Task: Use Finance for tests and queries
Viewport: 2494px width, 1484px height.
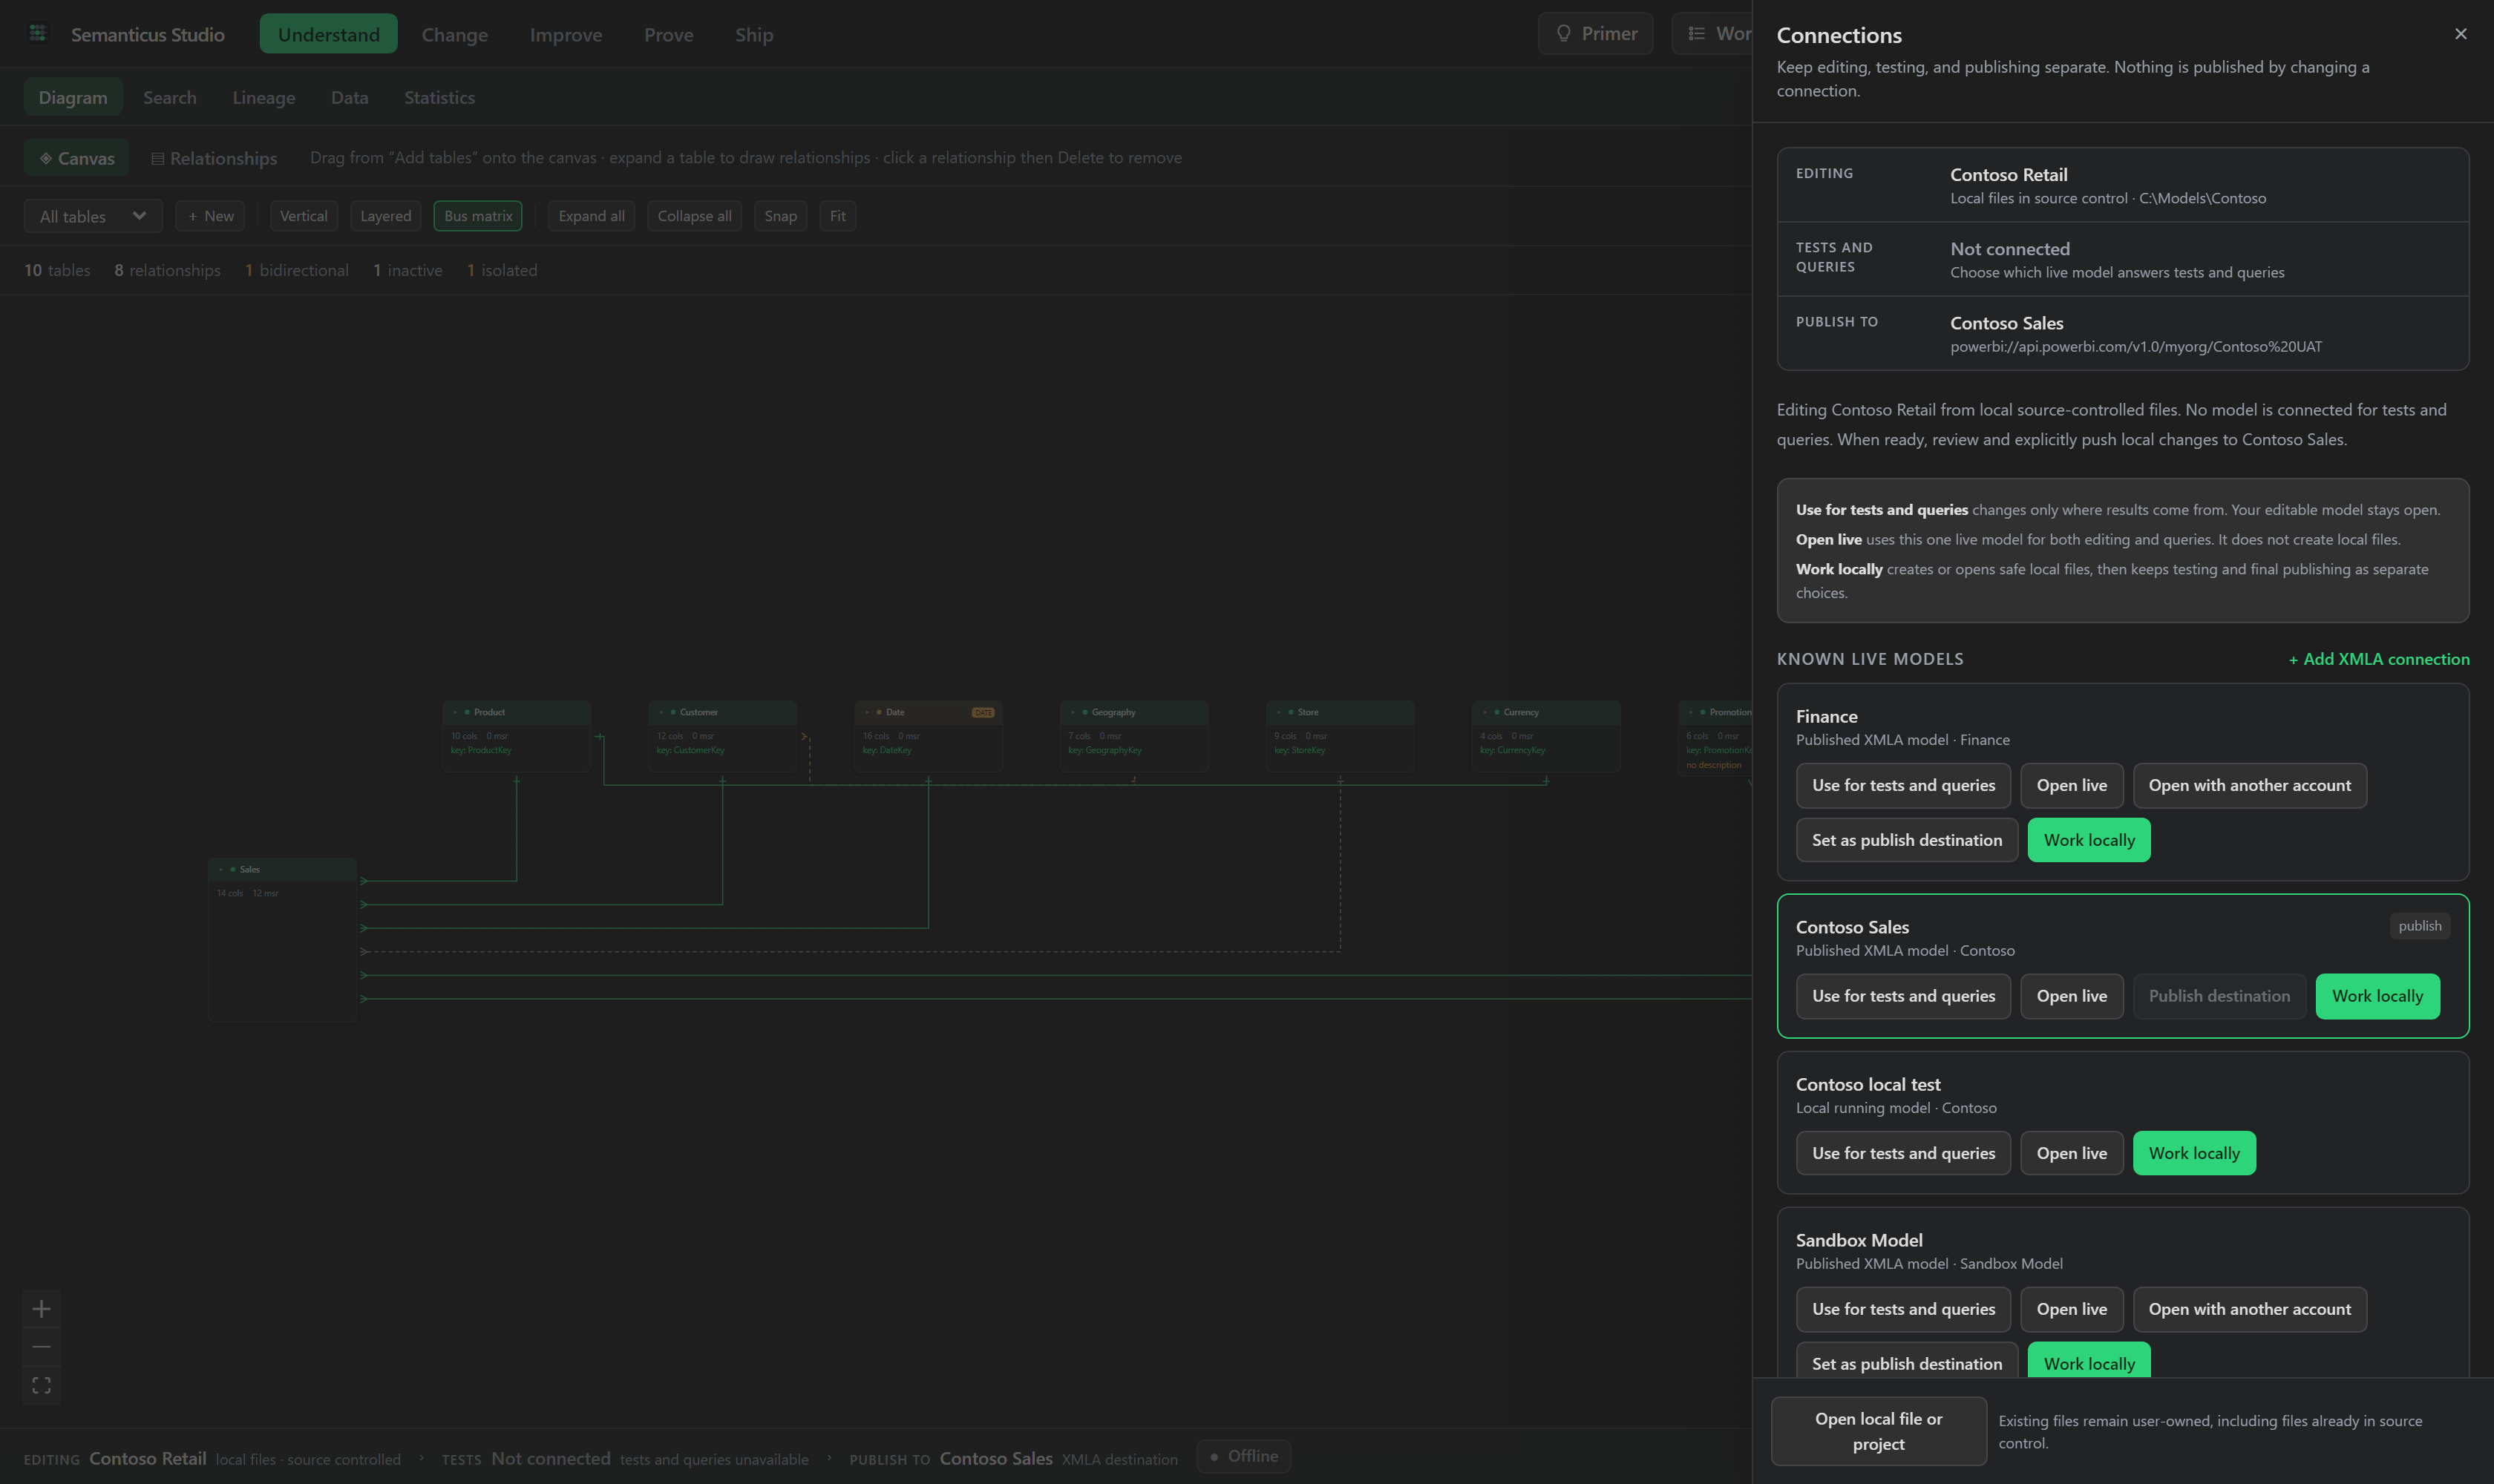Action: (1902, 785)
